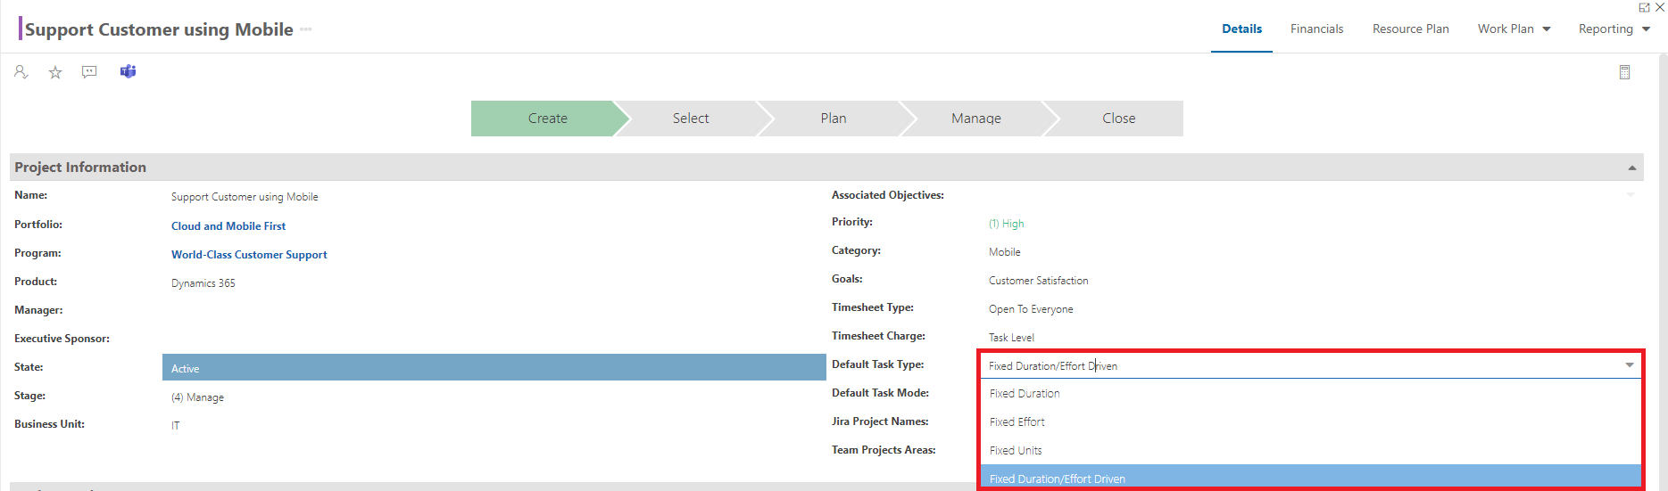Choose Fixed Effort from the list

pos(1311,421)
